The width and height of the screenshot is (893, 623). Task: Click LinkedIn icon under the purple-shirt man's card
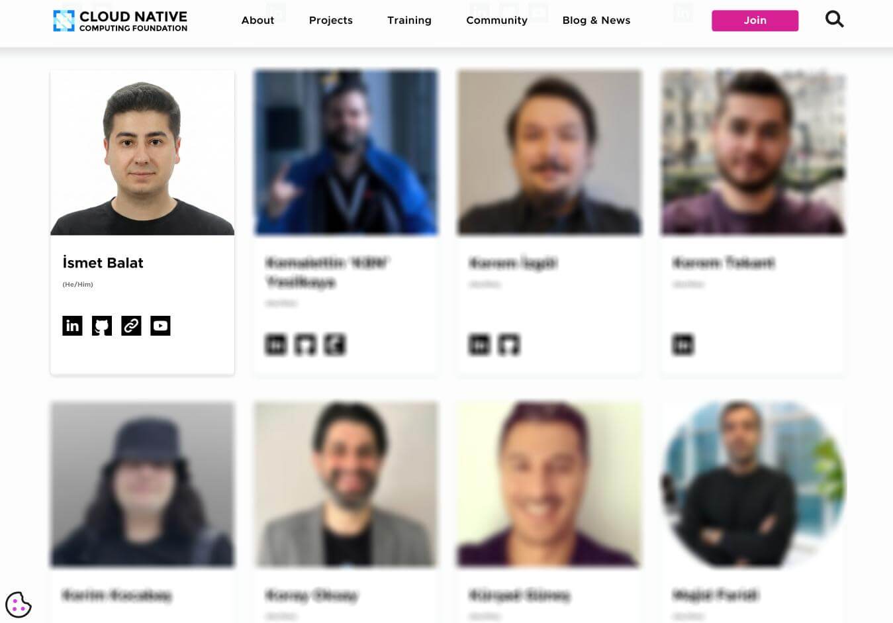(683, 345)
